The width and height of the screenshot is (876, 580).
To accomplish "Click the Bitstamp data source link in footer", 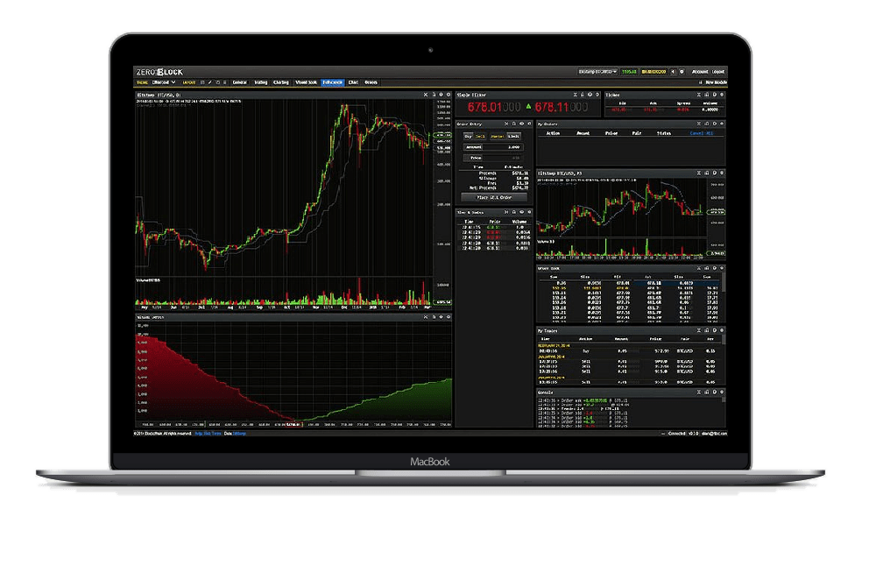I will pos(240,434).
